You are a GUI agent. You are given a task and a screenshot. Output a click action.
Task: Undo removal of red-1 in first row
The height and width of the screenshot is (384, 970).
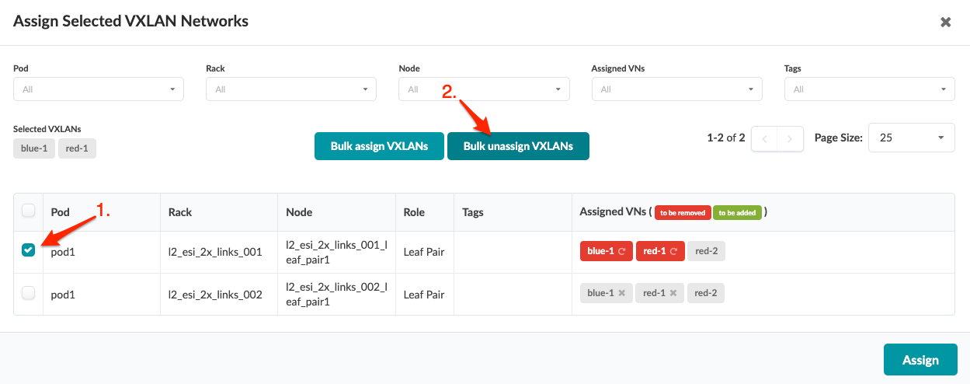coord(673,251)
